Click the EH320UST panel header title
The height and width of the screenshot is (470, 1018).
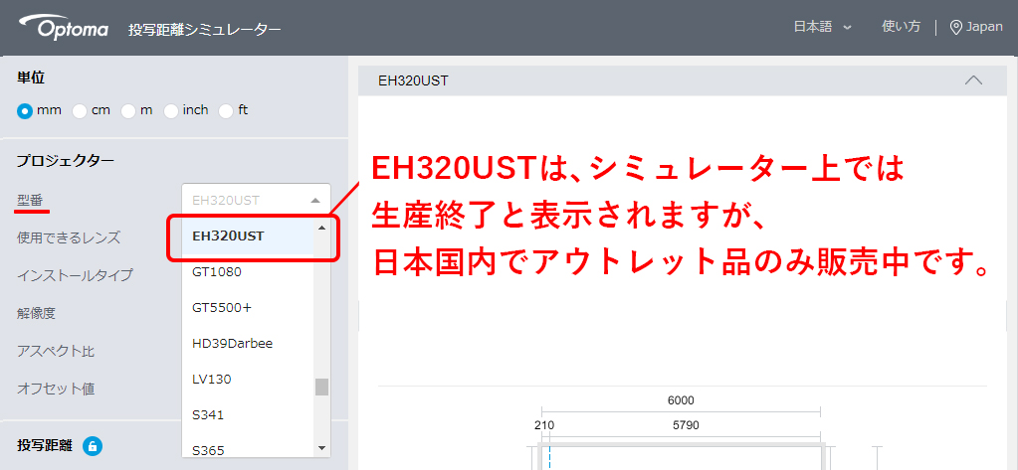(x=413, y=81)
